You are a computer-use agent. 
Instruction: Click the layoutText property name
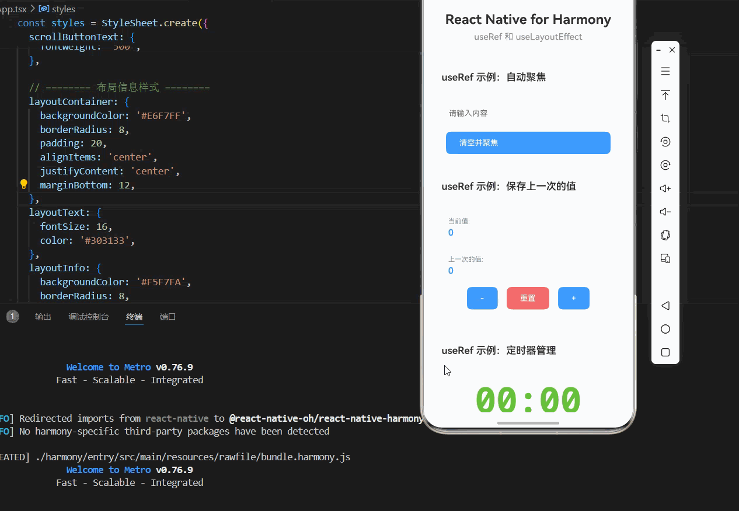[57, 212]
